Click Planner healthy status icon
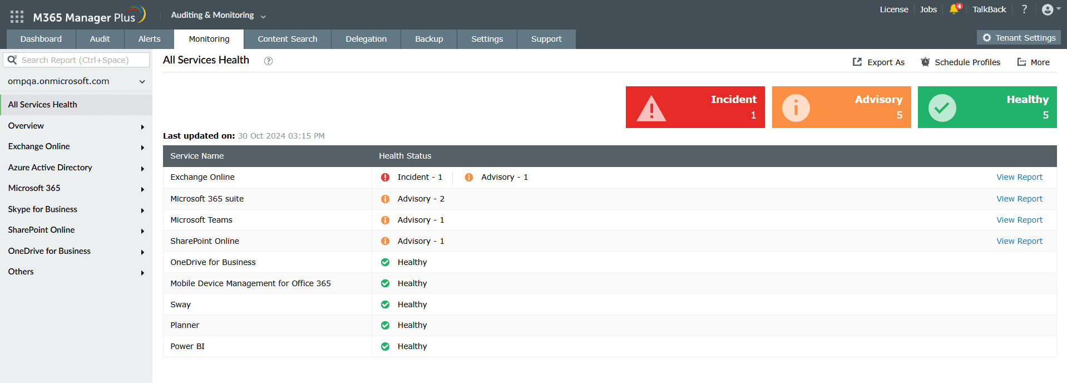1067x383 pixels. coord(385,325)
